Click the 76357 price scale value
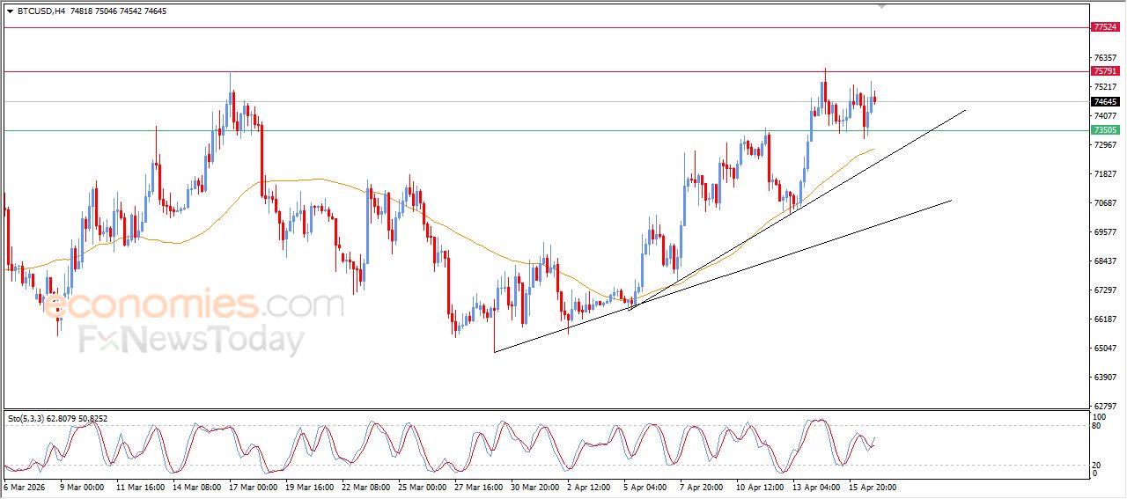Viewport: 1127px width, 499px height. (x=1103, y=58)
